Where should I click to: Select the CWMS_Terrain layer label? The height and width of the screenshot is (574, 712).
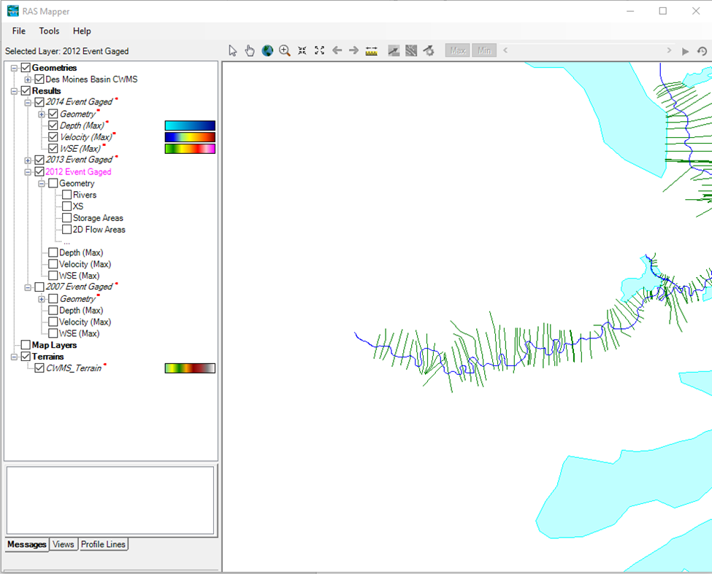click(x=74, y=368)
